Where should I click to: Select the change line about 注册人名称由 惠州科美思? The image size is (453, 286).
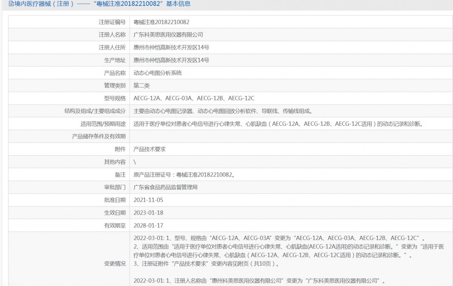tap(260, 281)
